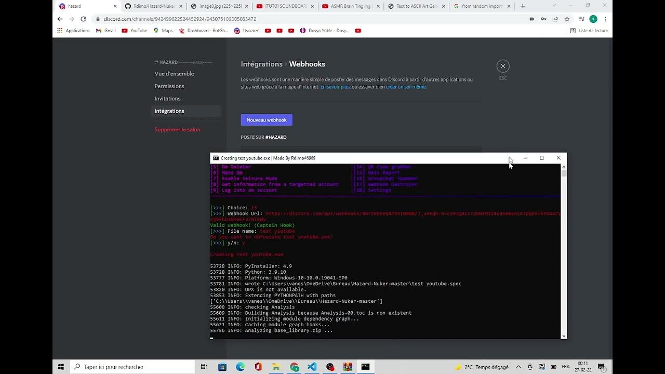The image size is (665, 374).
Task: Click the console scrollbar down arrow
Action: click(x=564, y=336)
